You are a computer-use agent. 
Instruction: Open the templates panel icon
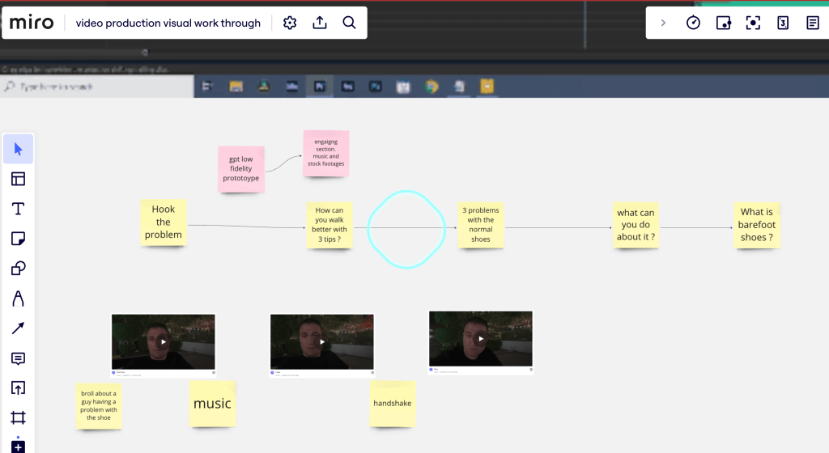pos(18,179)
